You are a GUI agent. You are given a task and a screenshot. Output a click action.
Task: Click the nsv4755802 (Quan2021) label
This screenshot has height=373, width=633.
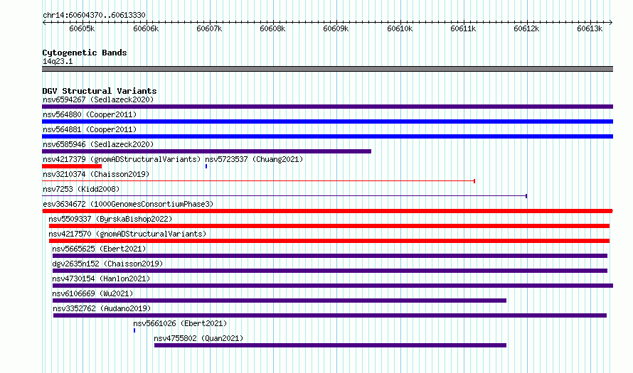click(x=198, y=338)
